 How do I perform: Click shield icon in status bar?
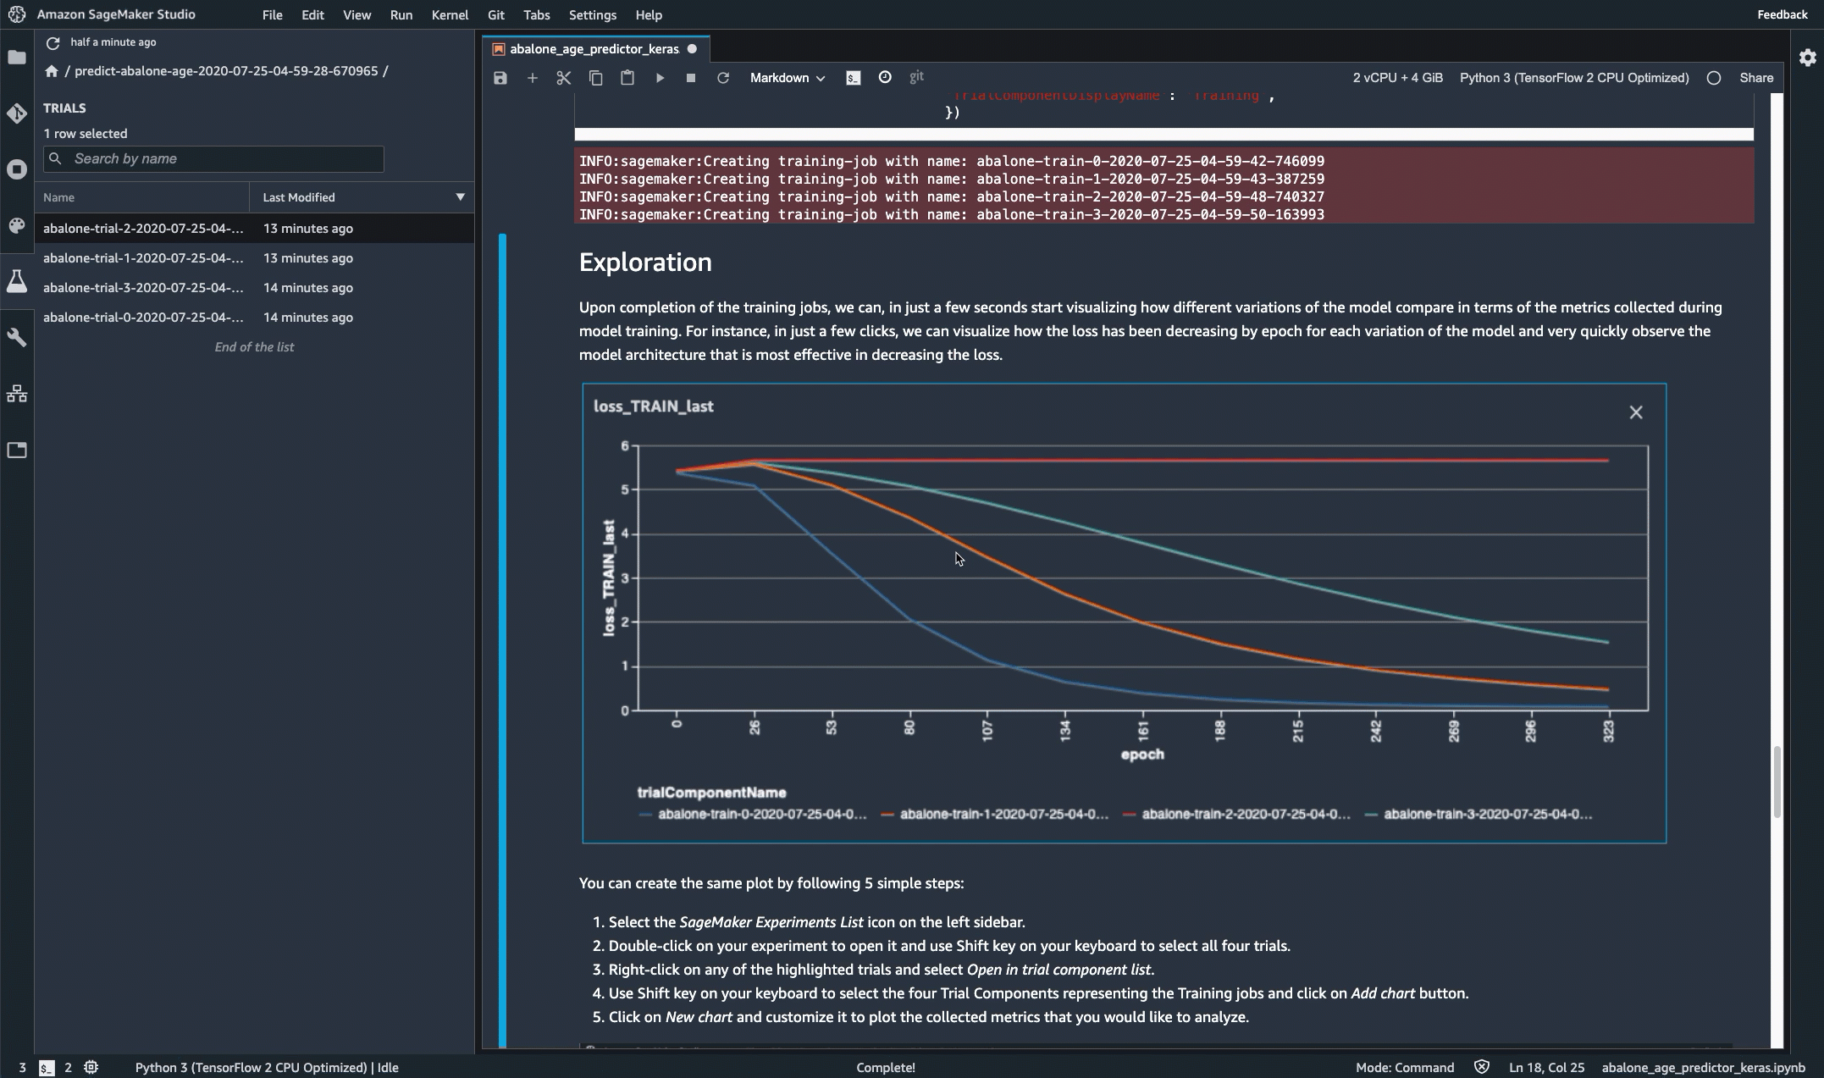(1482, 1067)
